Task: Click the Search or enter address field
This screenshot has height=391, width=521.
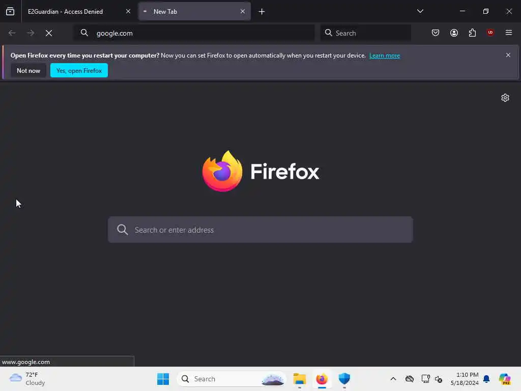Action: [x=260, y=230]
